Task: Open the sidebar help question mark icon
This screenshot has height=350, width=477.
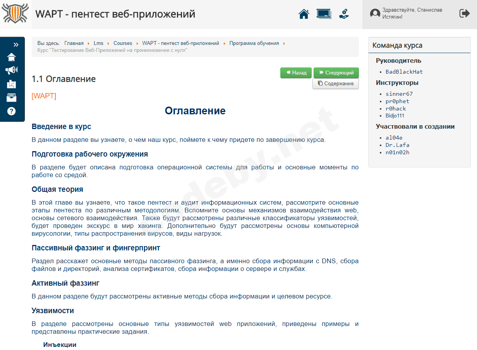Action: (12, 111)
